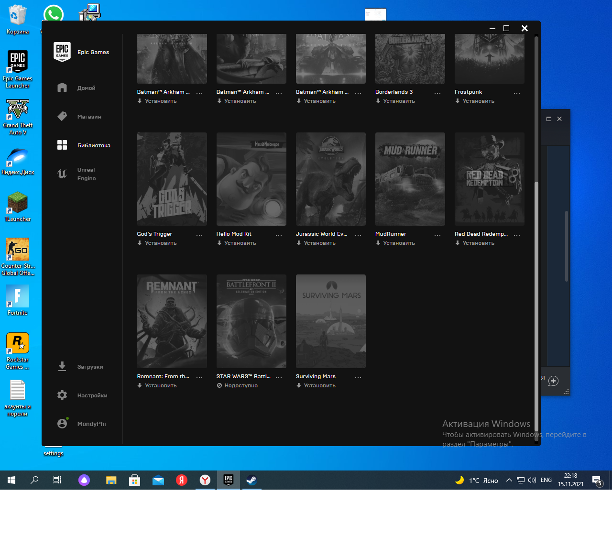The image size is (612, 536).
Task: Open the MondyPhi account profile
Action: coord(82,424)
